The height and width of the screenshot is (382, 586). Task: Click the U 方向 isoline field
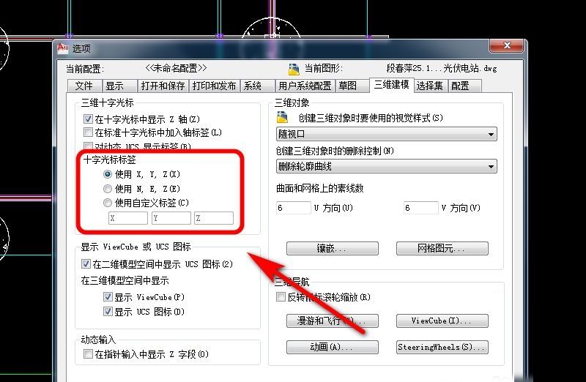pos(294,208)
